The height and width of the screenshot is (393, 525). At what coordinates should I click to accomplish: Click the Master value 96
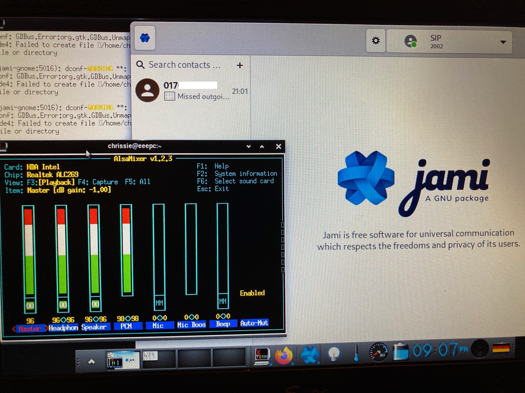click(30, 321)
